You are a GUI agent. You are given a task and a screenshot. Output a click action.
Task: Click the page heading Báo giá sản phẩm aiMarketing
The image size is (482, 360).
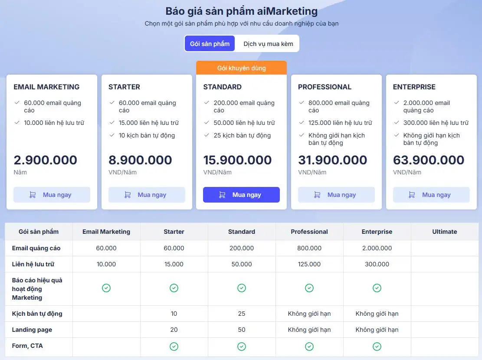tap(242, 11)
